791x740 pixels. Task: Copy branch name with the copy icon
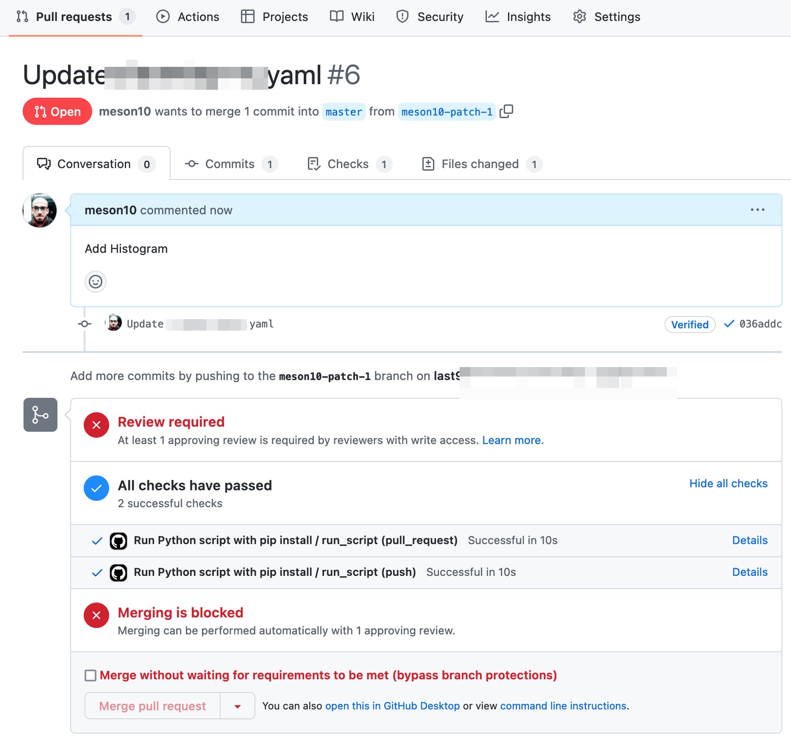pos(506,112)
